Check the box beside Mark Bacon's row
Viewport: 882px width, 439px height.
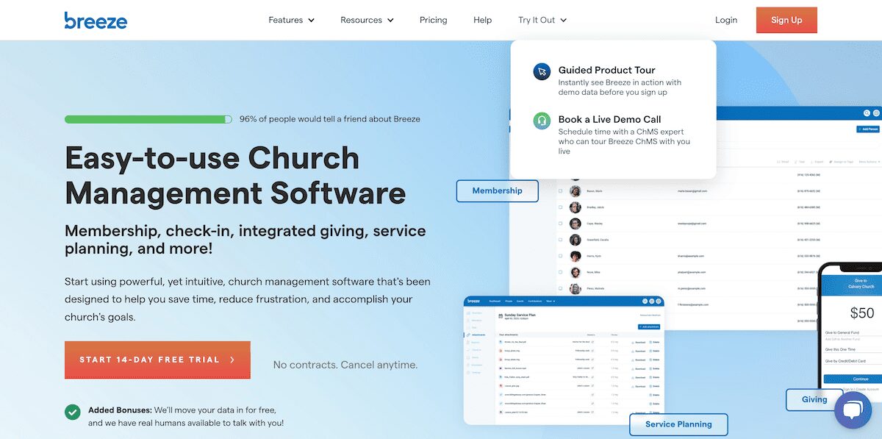[561, 191]
